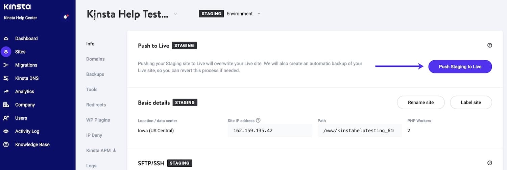
Task: Click the Sites layers icon
Action: pos(6,52)
